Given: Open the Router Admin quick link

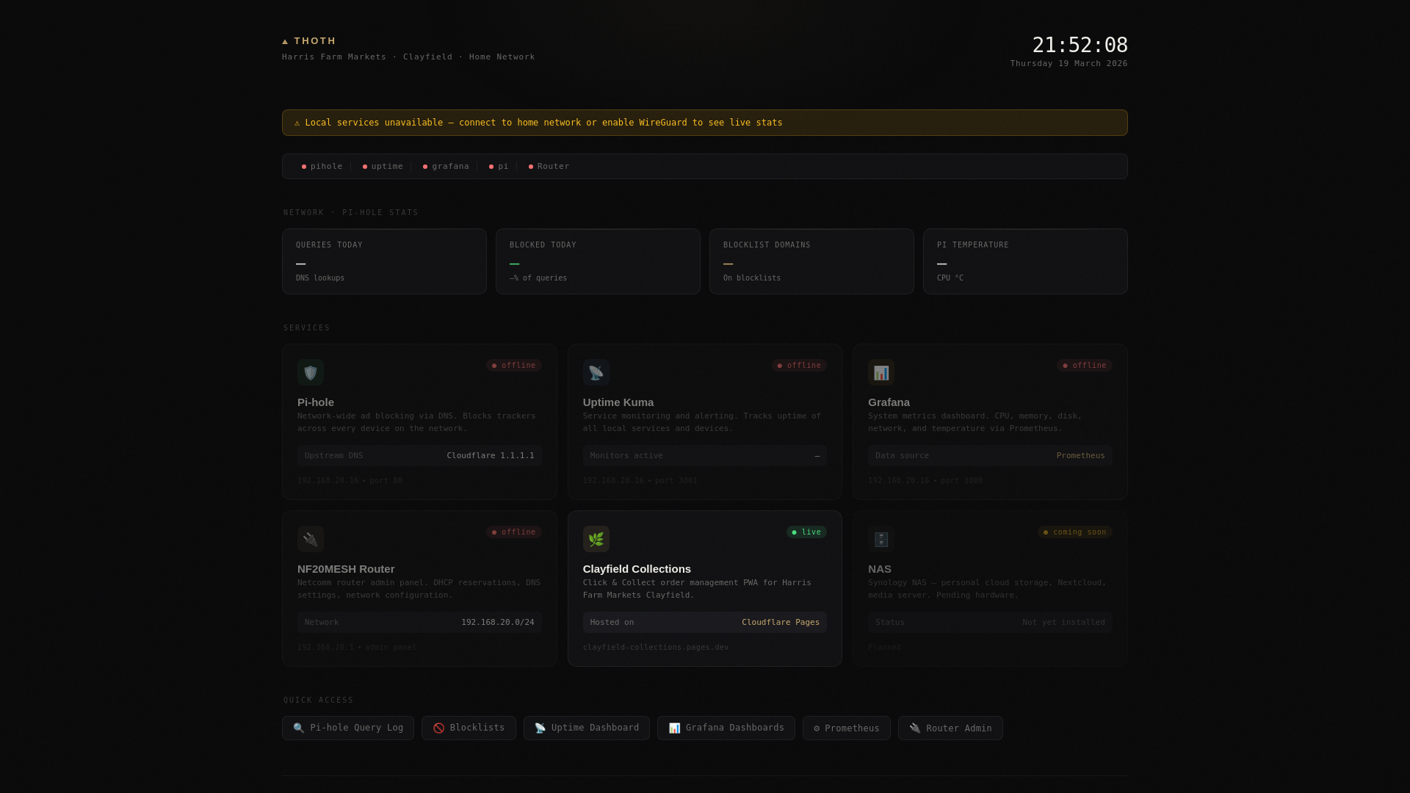Looking at the screenshot, I should [950, 728].
